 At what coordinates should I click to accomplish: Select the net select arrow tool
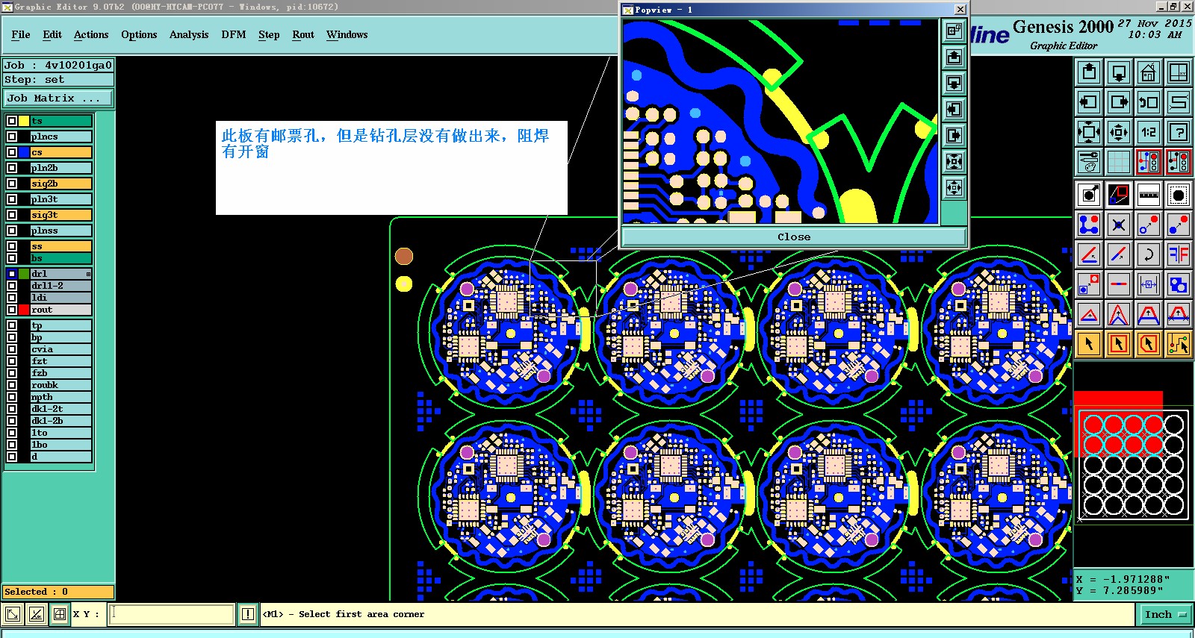coord(1179,344)
